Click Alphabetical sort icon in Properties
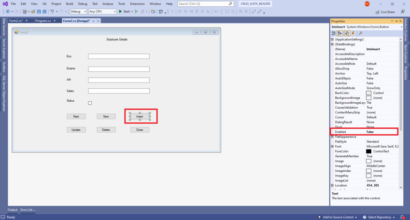Image resolution: width=410 pixels, height=220 pixels. click(x=339, y=33)
